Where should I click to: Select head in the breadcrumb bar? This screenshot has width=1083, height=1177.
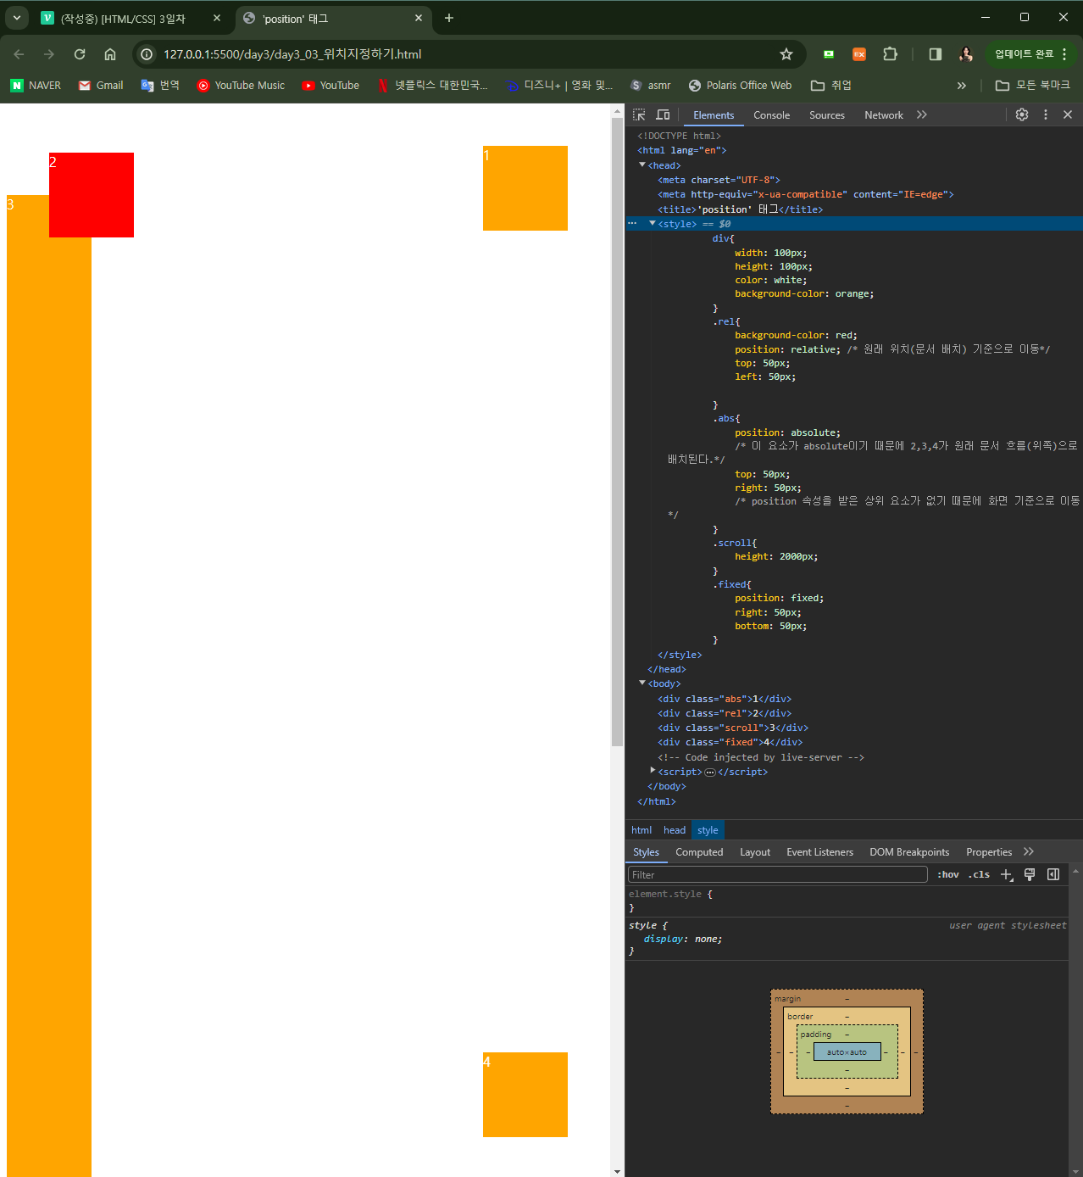pos(675,830)
